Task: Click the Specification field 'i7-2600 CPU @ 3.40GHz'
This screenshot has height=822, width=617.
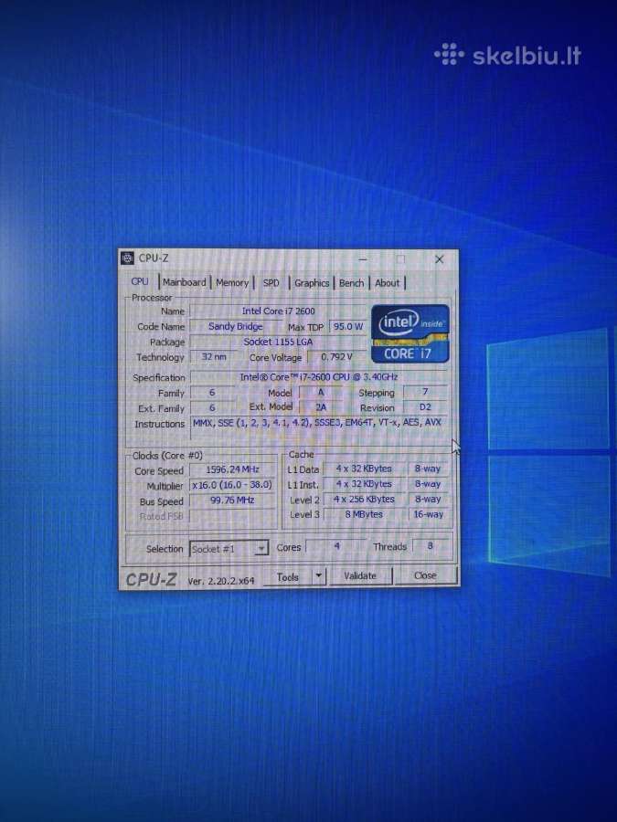Action: click(319, 377)
